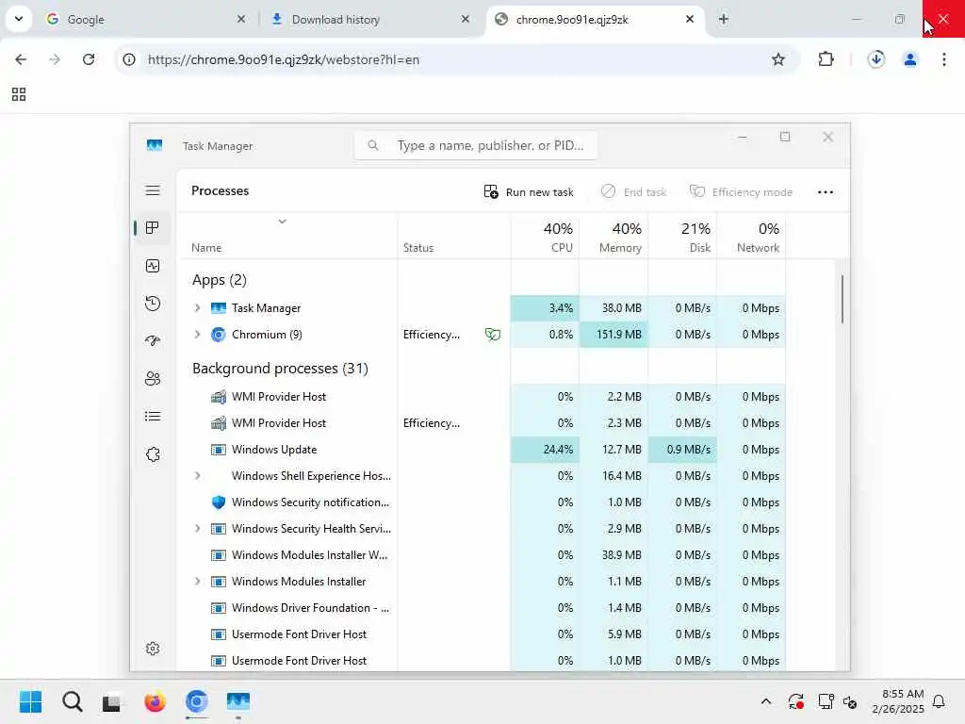Select the Windows Update process row
This screenshot has height=724, width=965.
coord(482,450)
